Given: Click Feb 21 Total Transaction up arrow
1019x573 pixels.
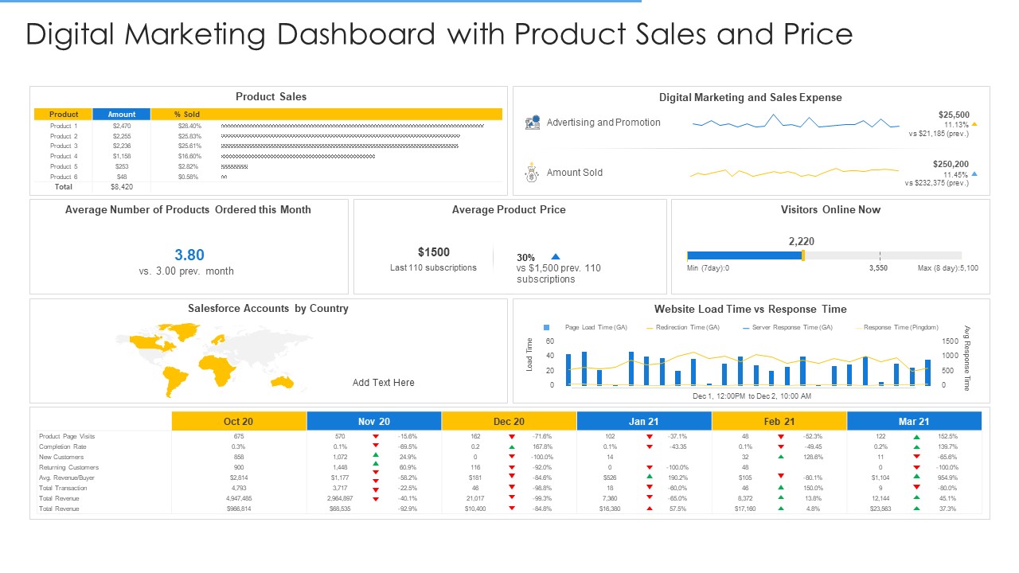Looking at the screenshot, I should 781,488.
